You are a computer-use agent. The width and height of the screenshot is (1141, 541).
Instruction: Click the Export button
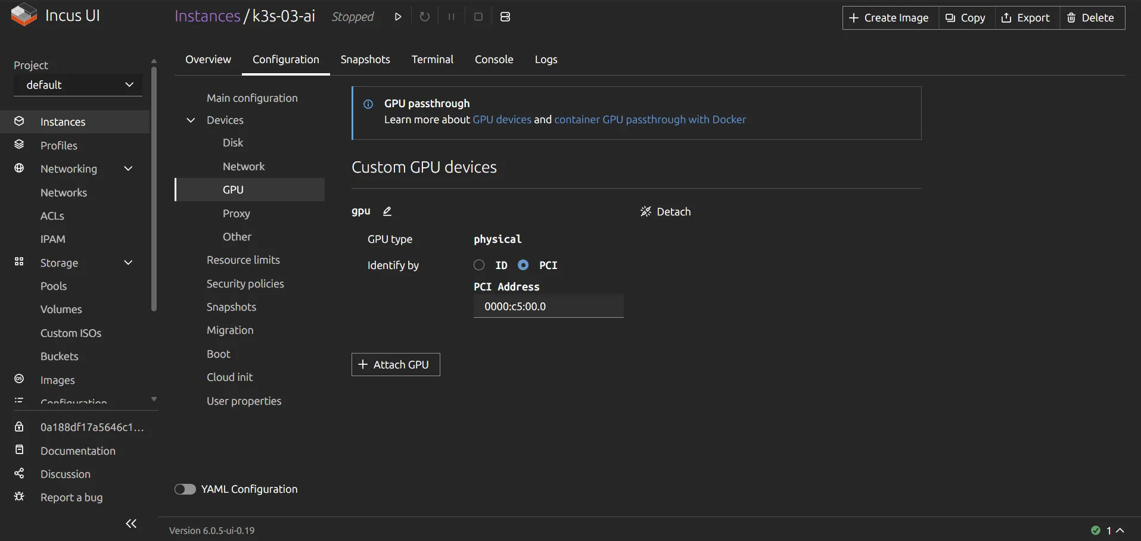[1027, 18]
